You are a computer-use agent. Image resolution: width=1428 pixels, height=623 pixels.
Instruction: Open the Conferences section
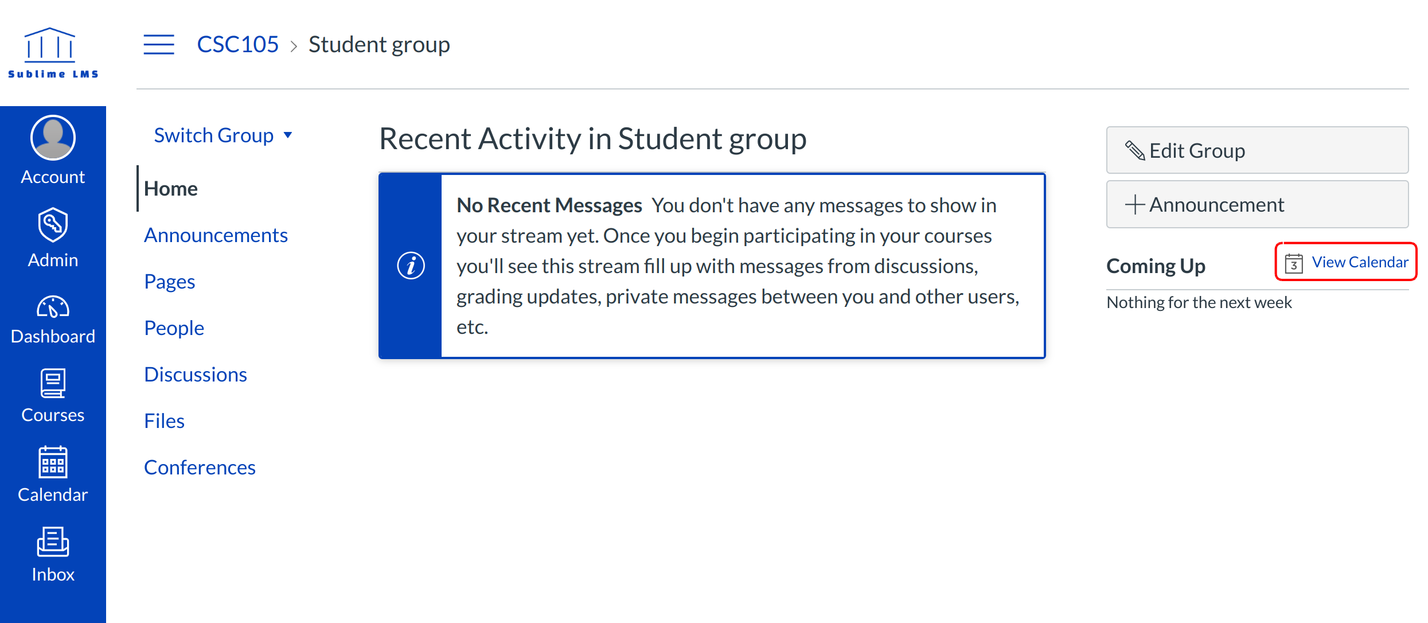(x=200, y=468)
